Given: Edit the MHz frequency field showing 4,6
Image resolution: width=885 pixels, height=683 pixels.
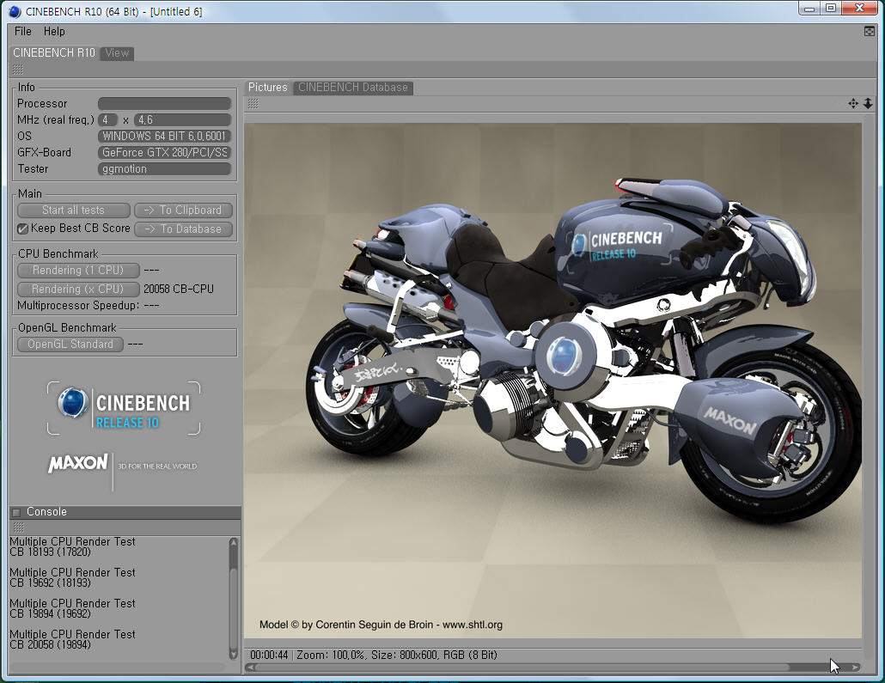Looking at the screenshot, I should pos(182,119).
